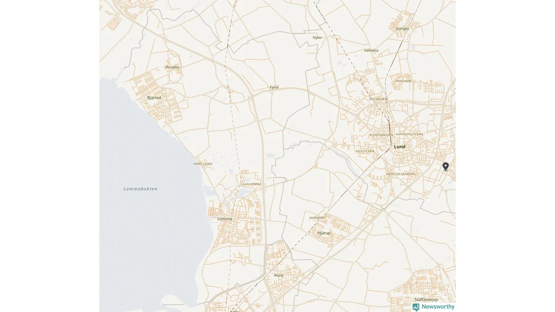The height and width of the screenshot is (312, 555).
Task: Click the Lomma town label
Action: pyautogui.click(x=225, y=219)
